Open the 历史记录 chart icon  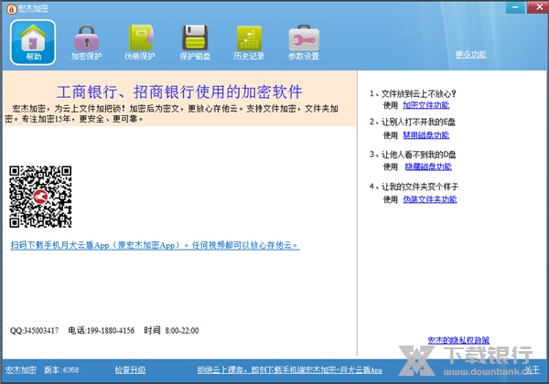pyautogui.click(x=249, y=42)
